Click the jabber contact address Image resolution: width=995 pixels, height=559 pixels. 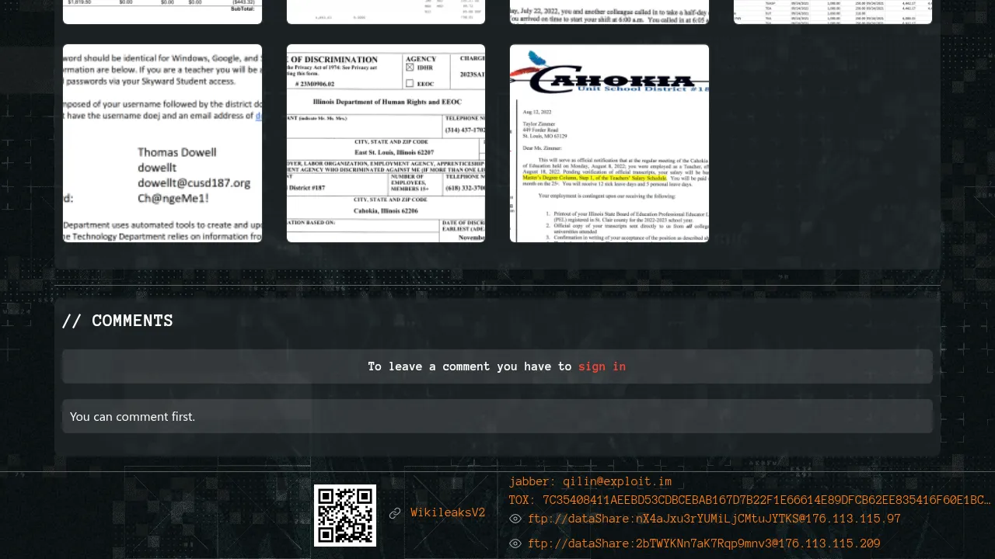(590, 481)
